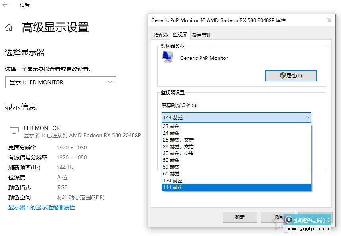Click the 取消 button
This screenshot has height=236, width=341.
[x=278, y=217]
